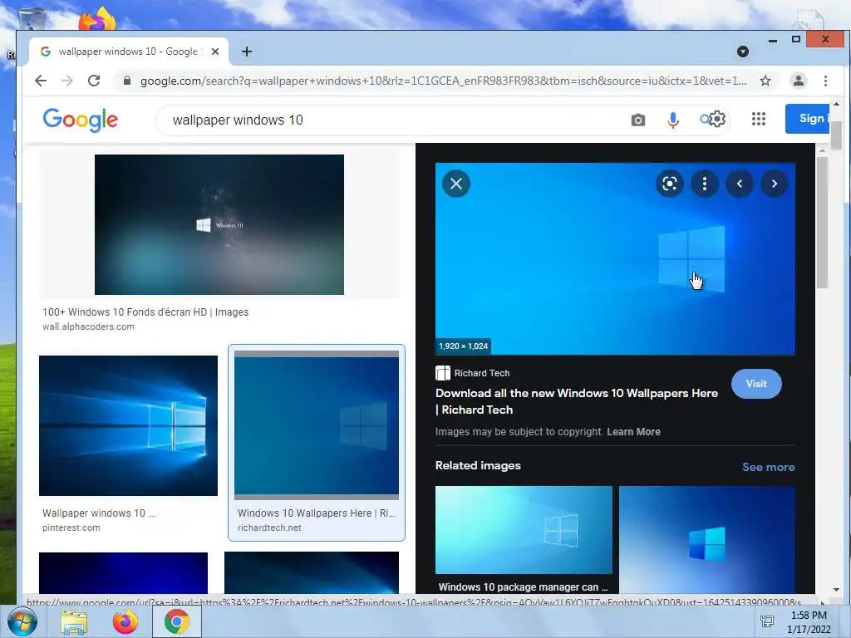This screenshot has height=638, width=851.
Task: Close the image preview panel with the X
Action: [456, 184]
